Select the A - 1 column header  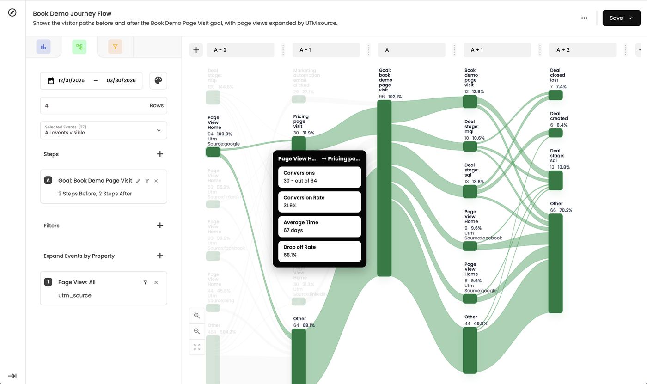tap(326, 50)
